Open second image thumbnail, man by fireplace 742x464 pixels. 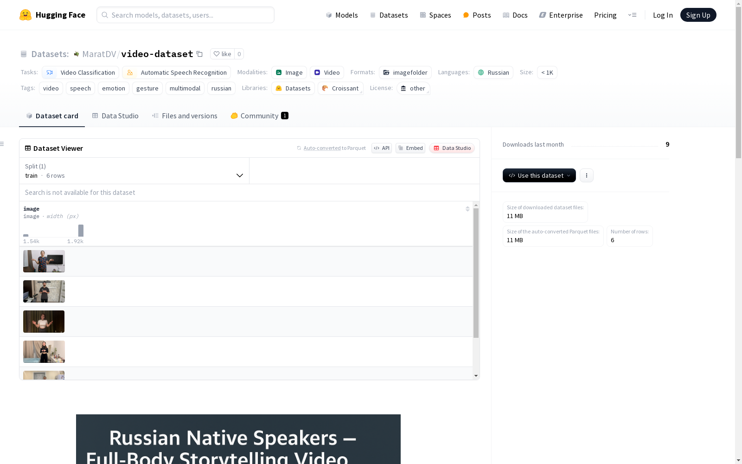[44, 291]
